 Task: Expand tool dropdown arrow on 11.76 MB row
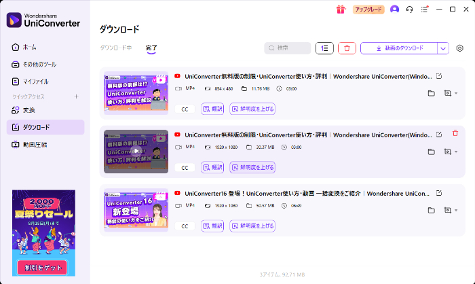tap(456, 94)
